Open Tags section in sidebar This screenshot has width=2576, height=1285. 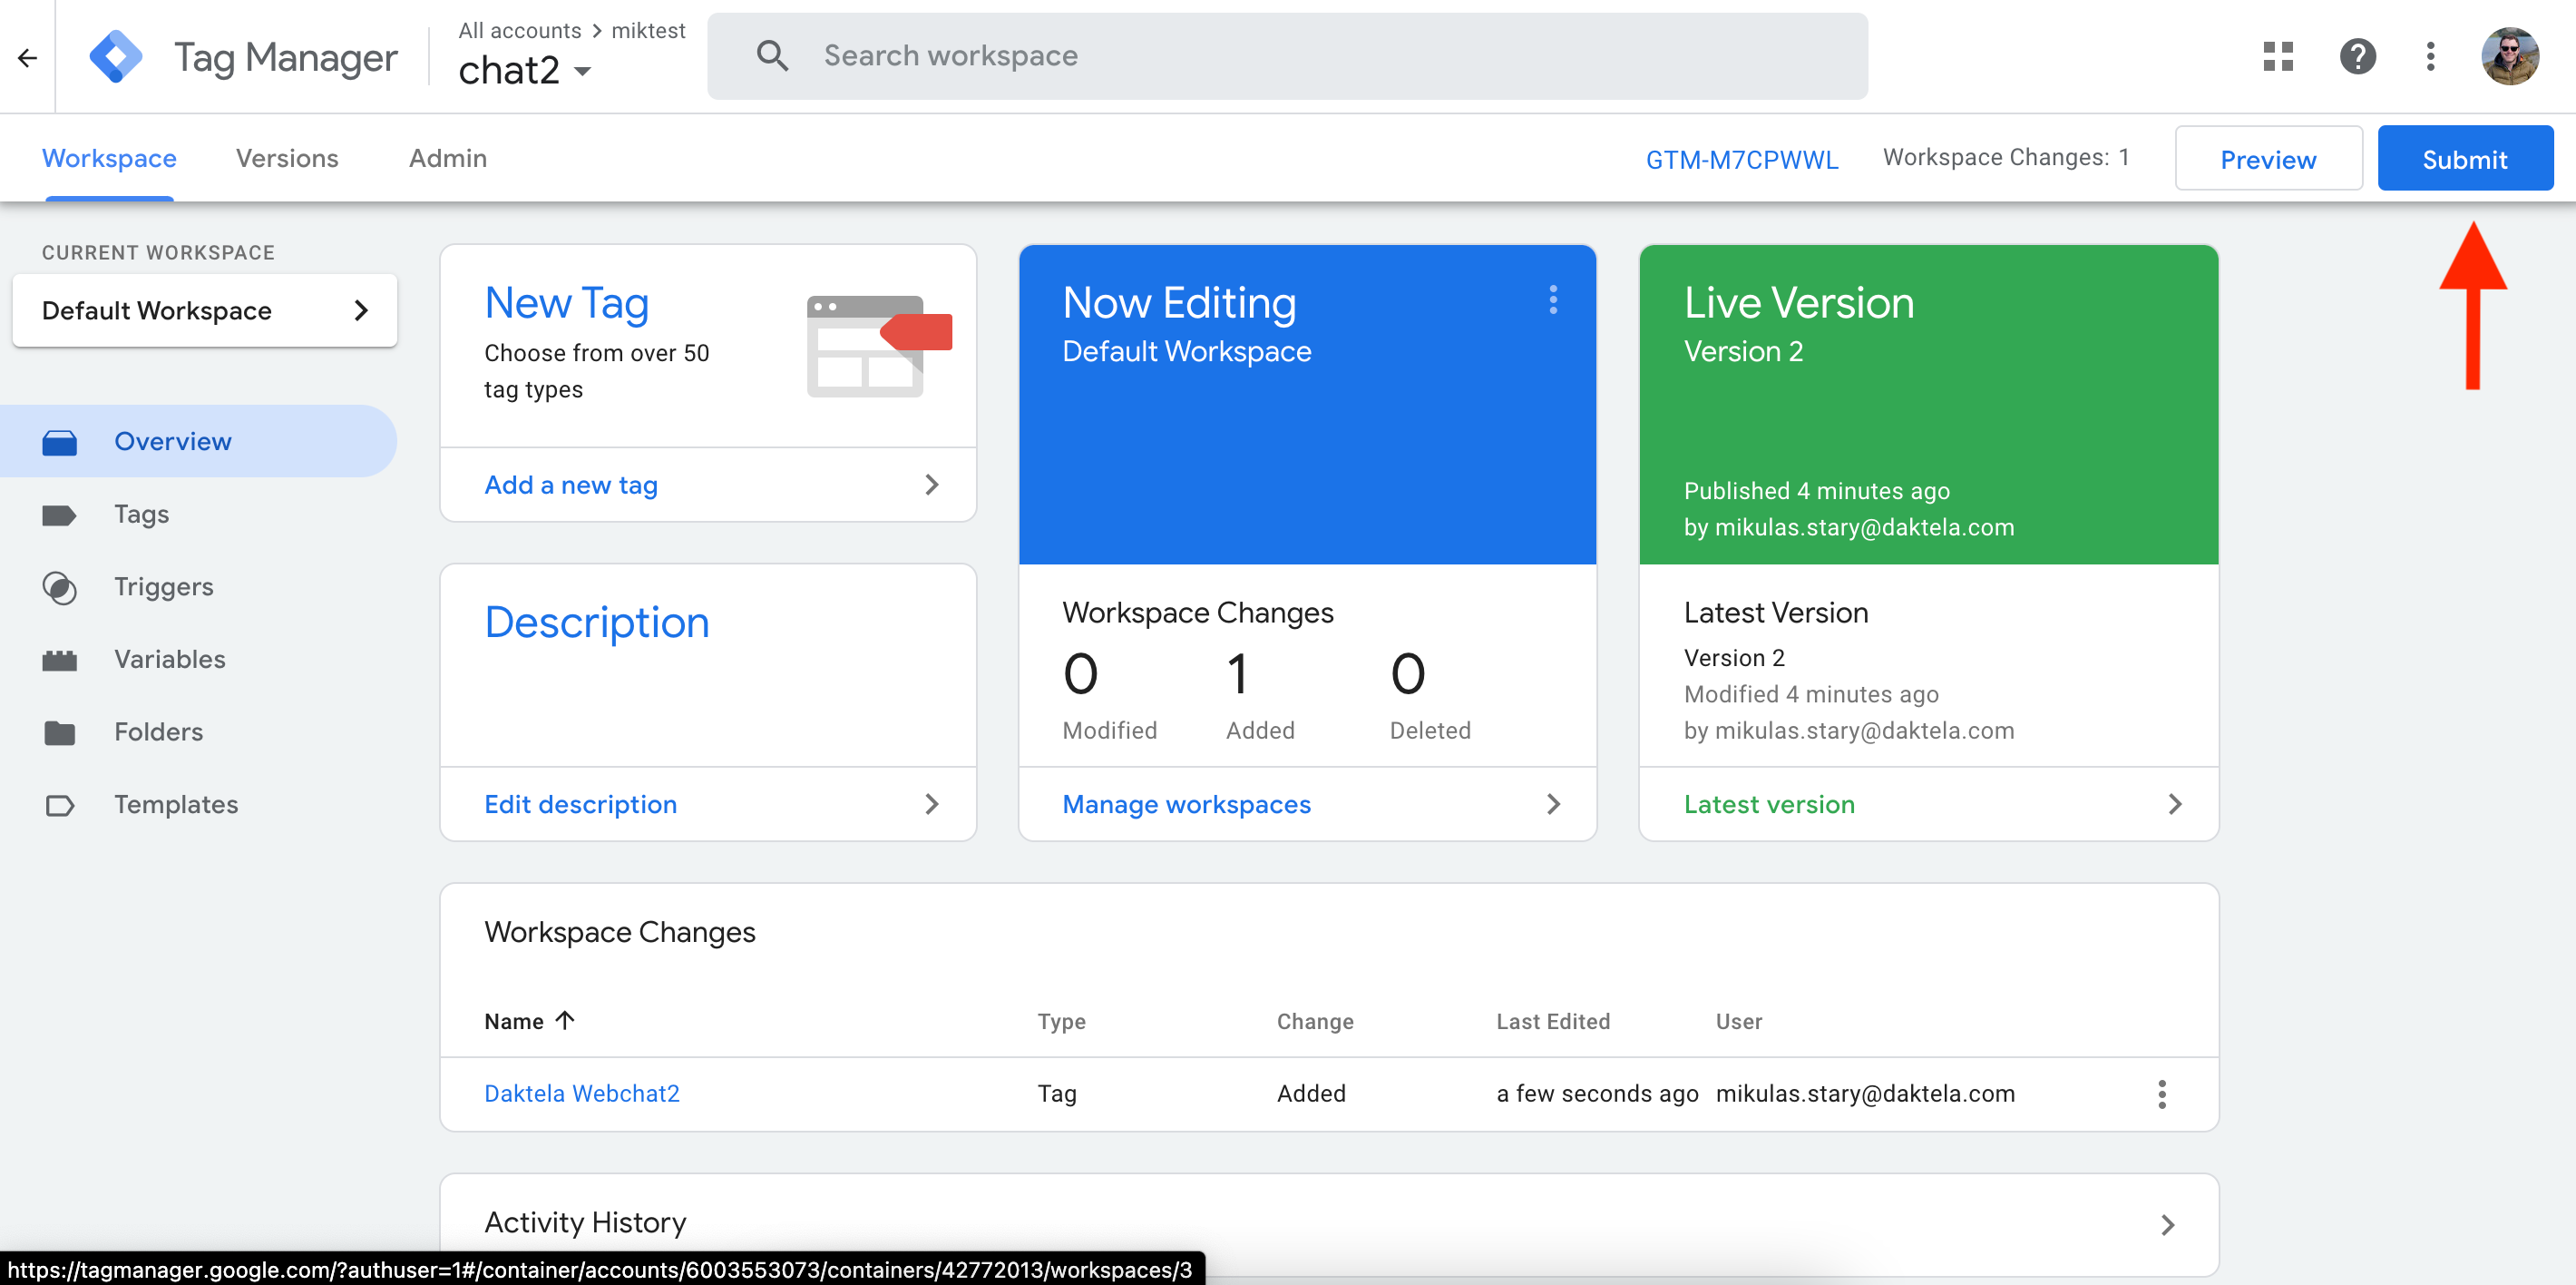point(141,515)
